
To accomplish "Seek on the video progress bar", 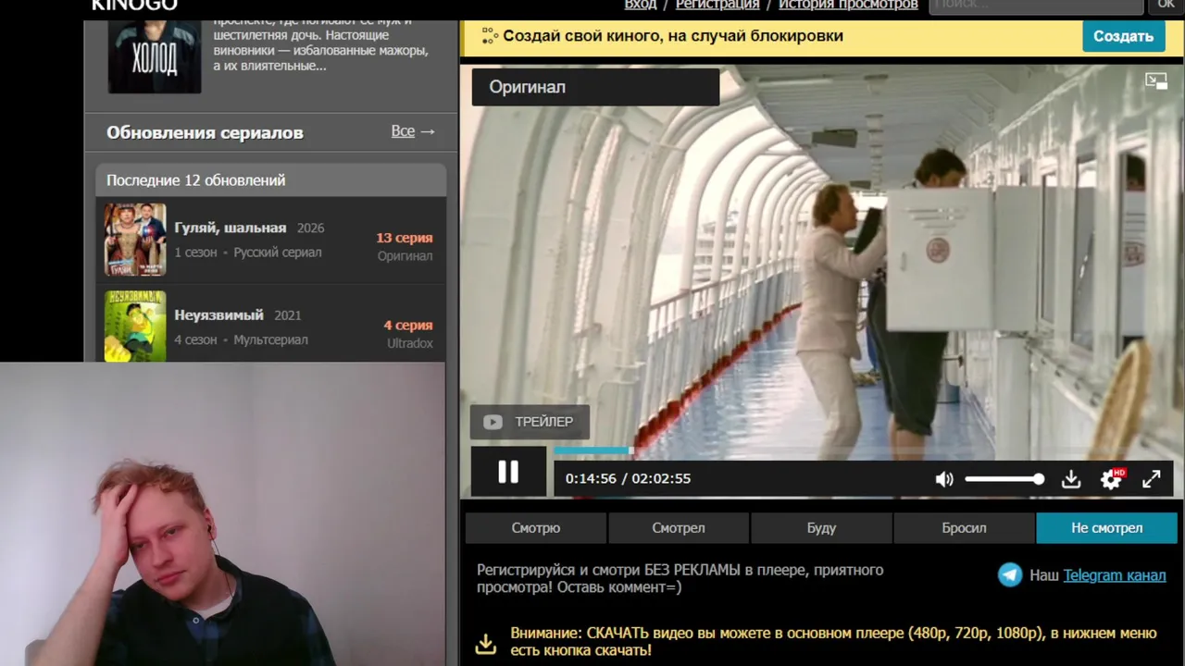I will tap(863, 450).
